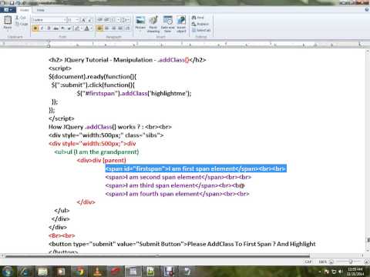Open the font family combo box

(49, 20)
